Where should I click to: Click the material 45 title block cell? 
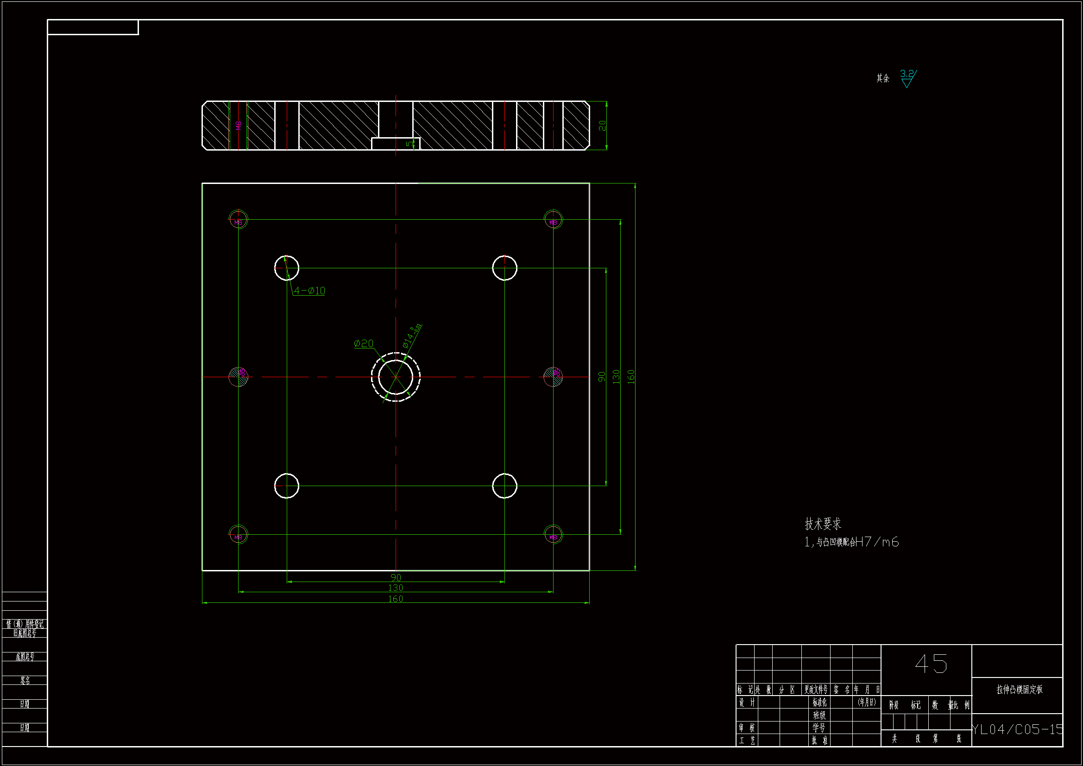click(930, 664)
